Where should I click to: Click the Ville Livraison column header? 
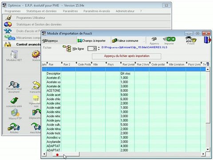tap(176, 64)
